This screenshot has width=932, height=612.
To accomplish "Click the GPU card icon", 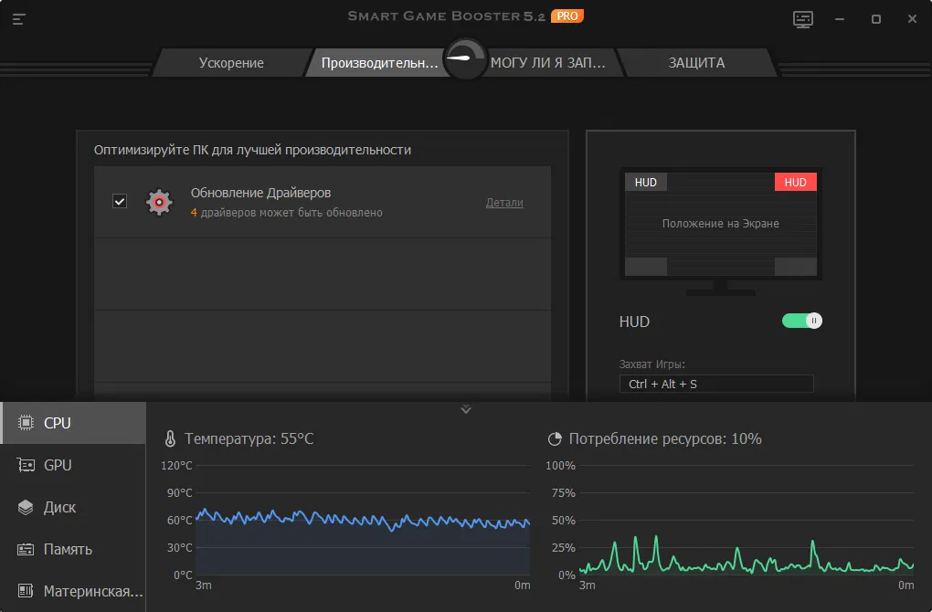I will click(26, 465).
